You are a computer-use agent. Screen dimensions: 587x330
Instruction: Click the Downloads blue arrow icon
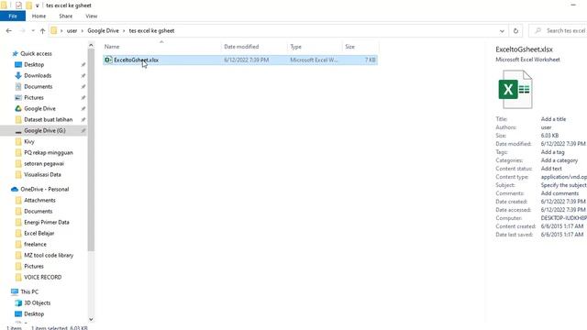click(18, 75)
